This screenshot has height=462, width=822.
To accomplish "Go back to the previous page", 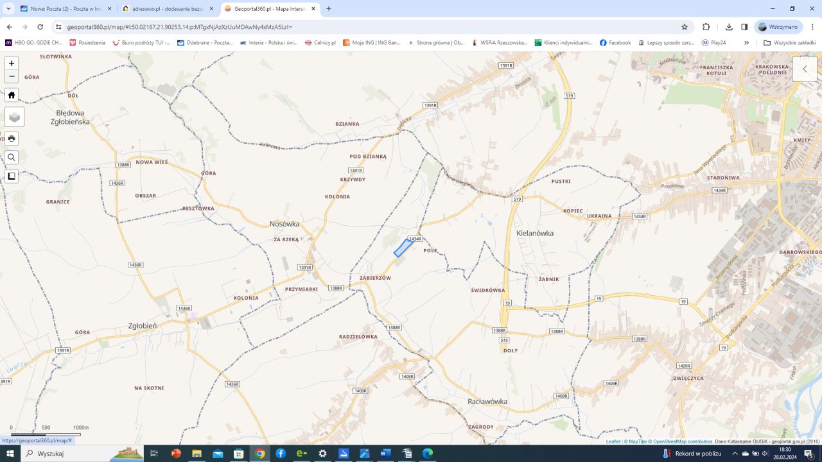I will tap(10, 27).
